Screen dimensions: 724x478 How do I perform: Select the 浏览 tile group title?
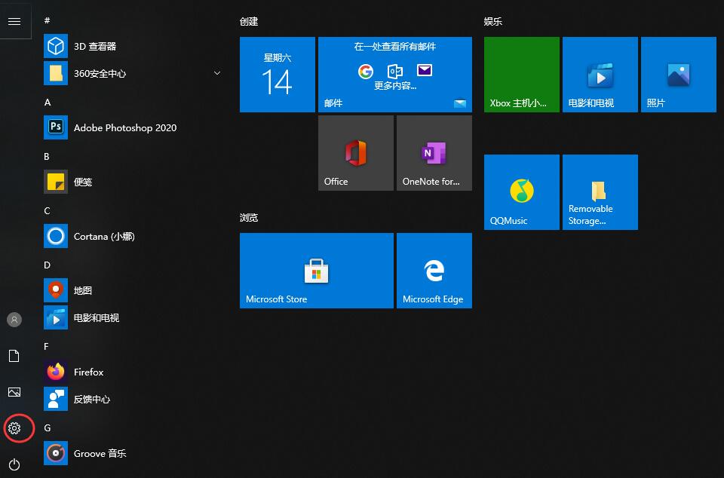click(249, 217)
